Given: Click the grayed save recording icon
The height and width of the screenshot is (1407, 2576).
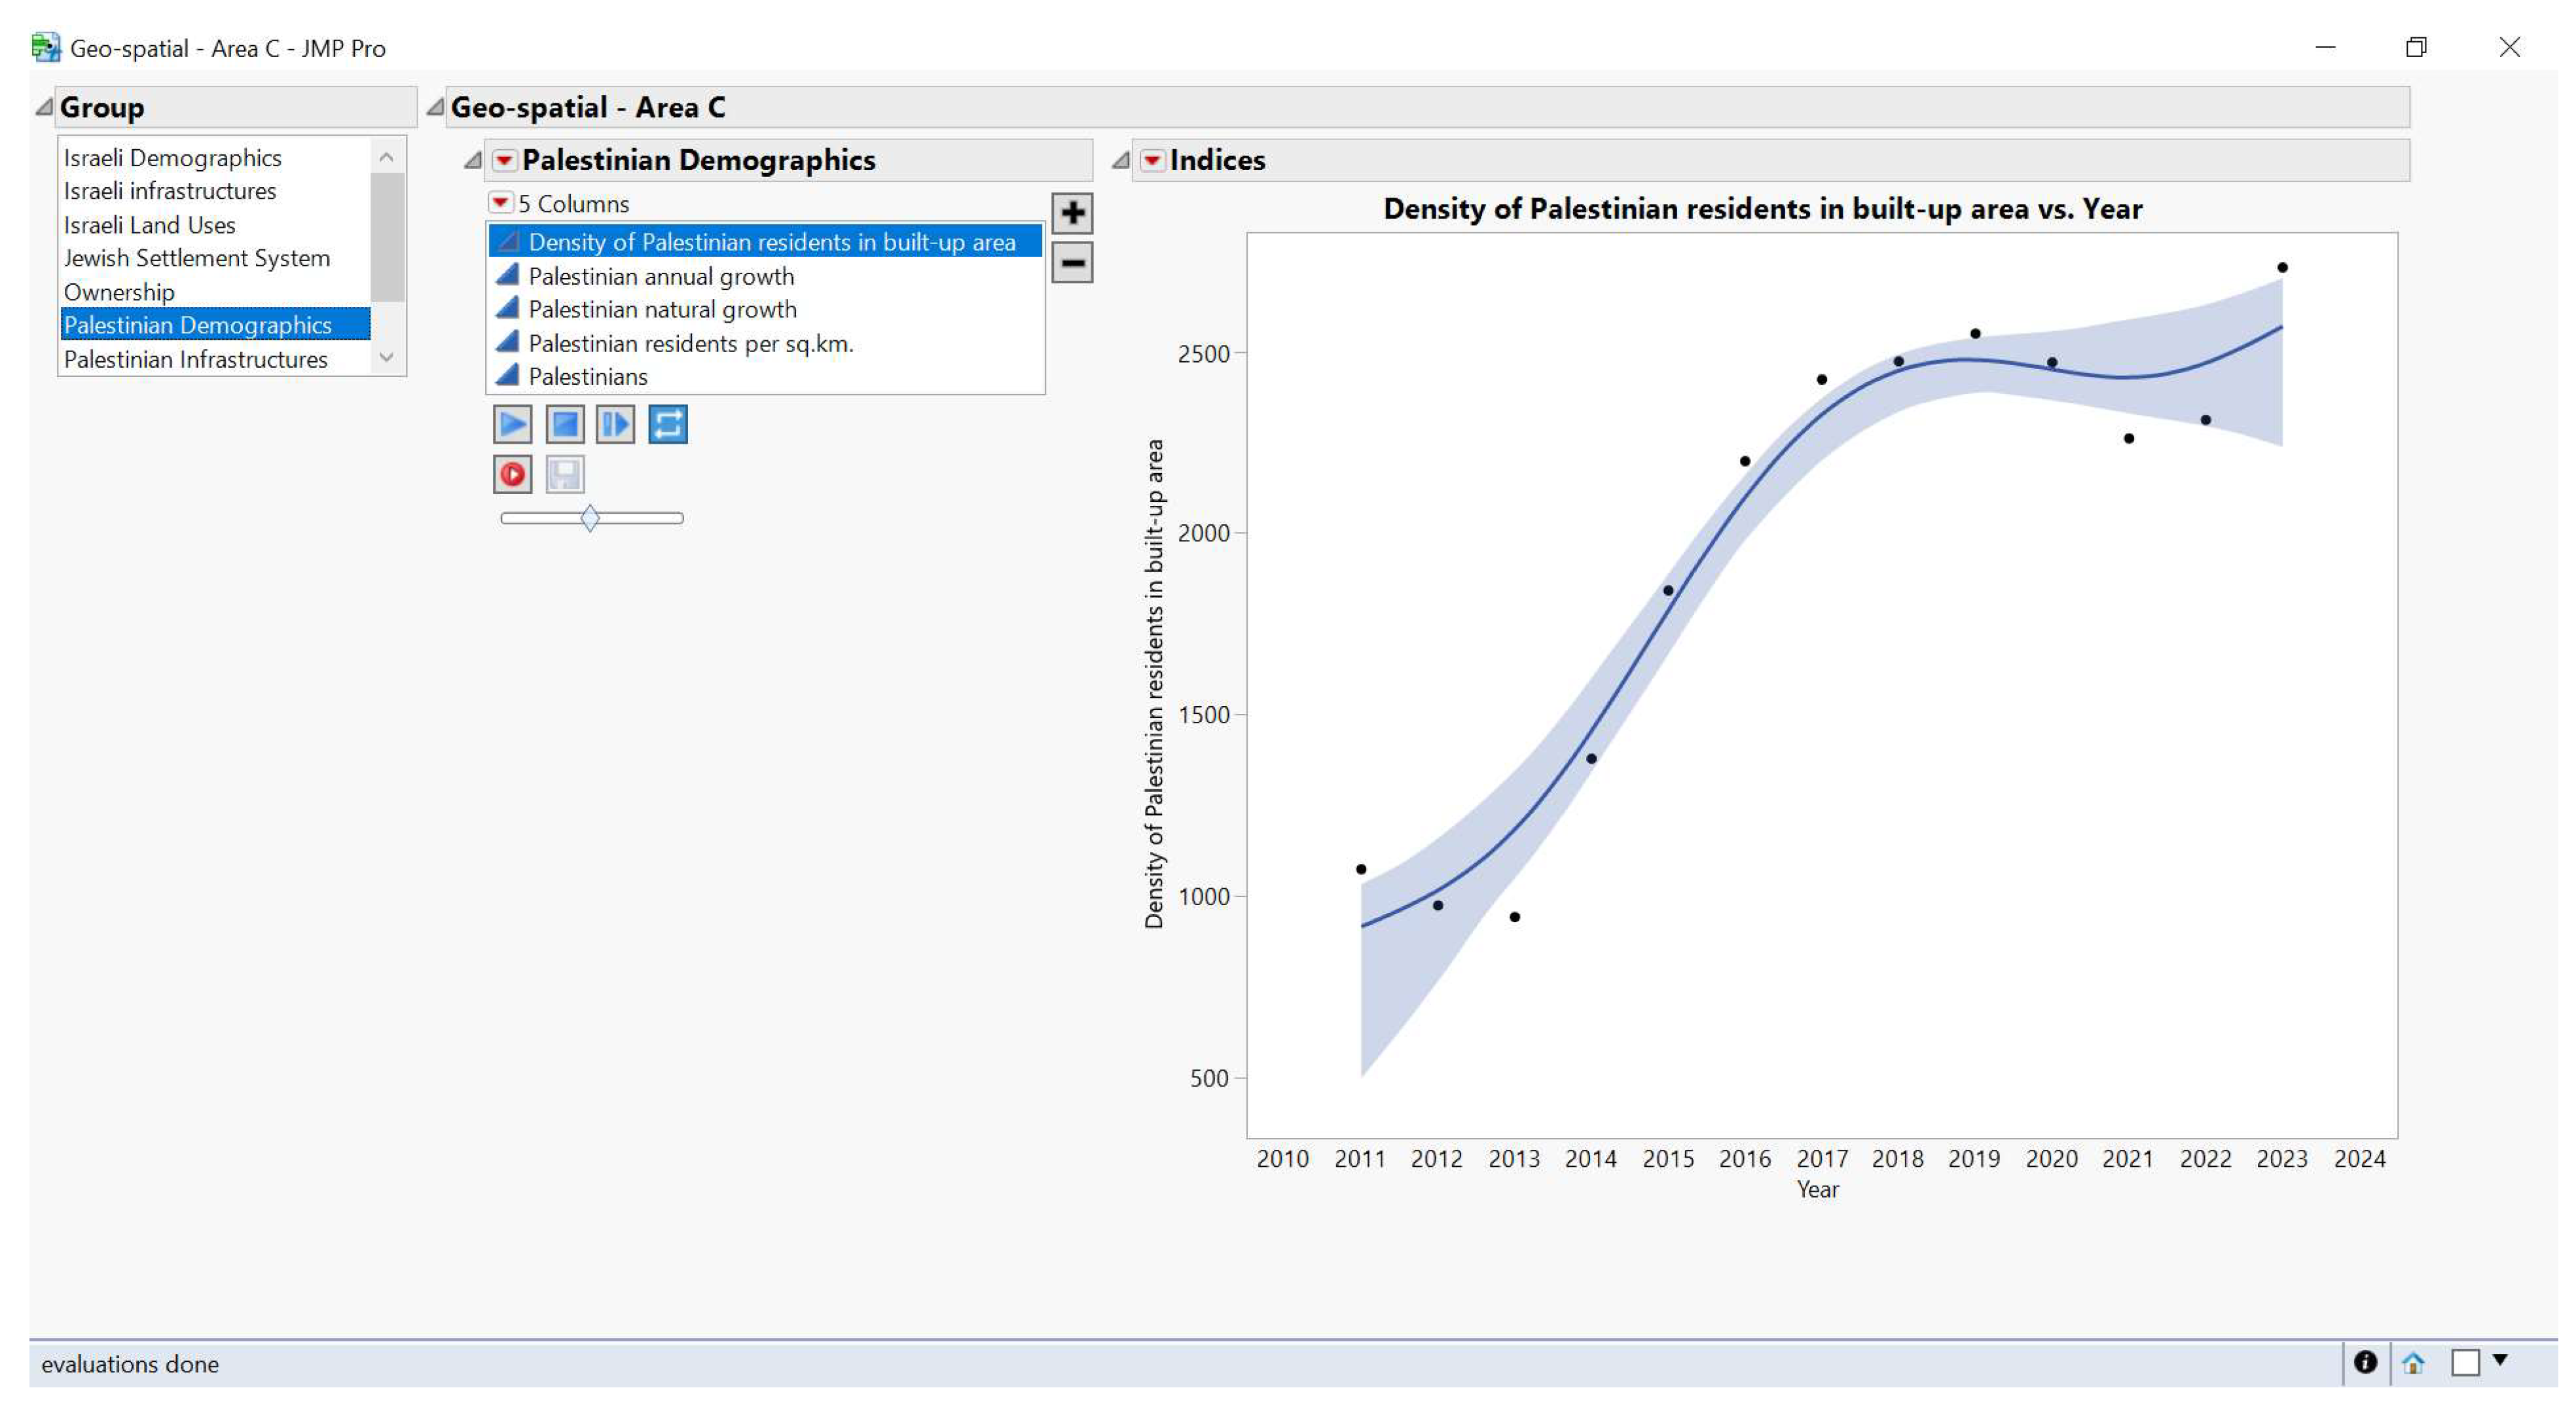Looking at the screenshot, I should (x=564, y=475).
